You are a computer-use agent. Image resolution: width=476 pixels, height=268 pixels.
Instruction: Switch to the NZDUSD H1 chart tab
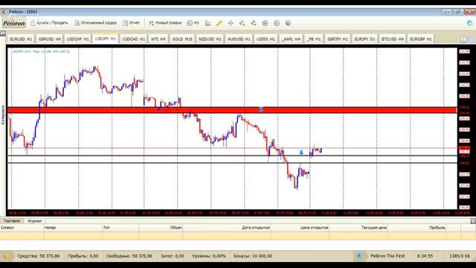(210, 39)
